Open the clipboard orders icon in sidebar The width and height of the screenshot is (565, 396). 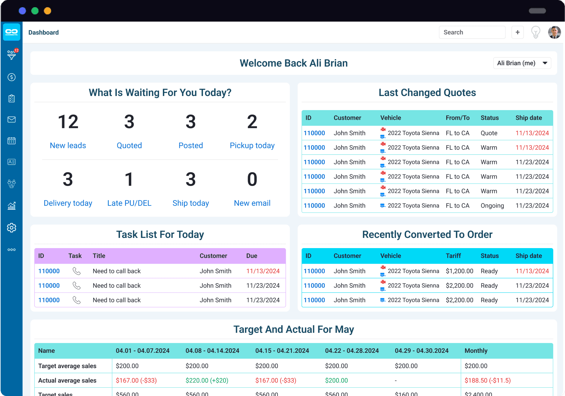point(11,98)
